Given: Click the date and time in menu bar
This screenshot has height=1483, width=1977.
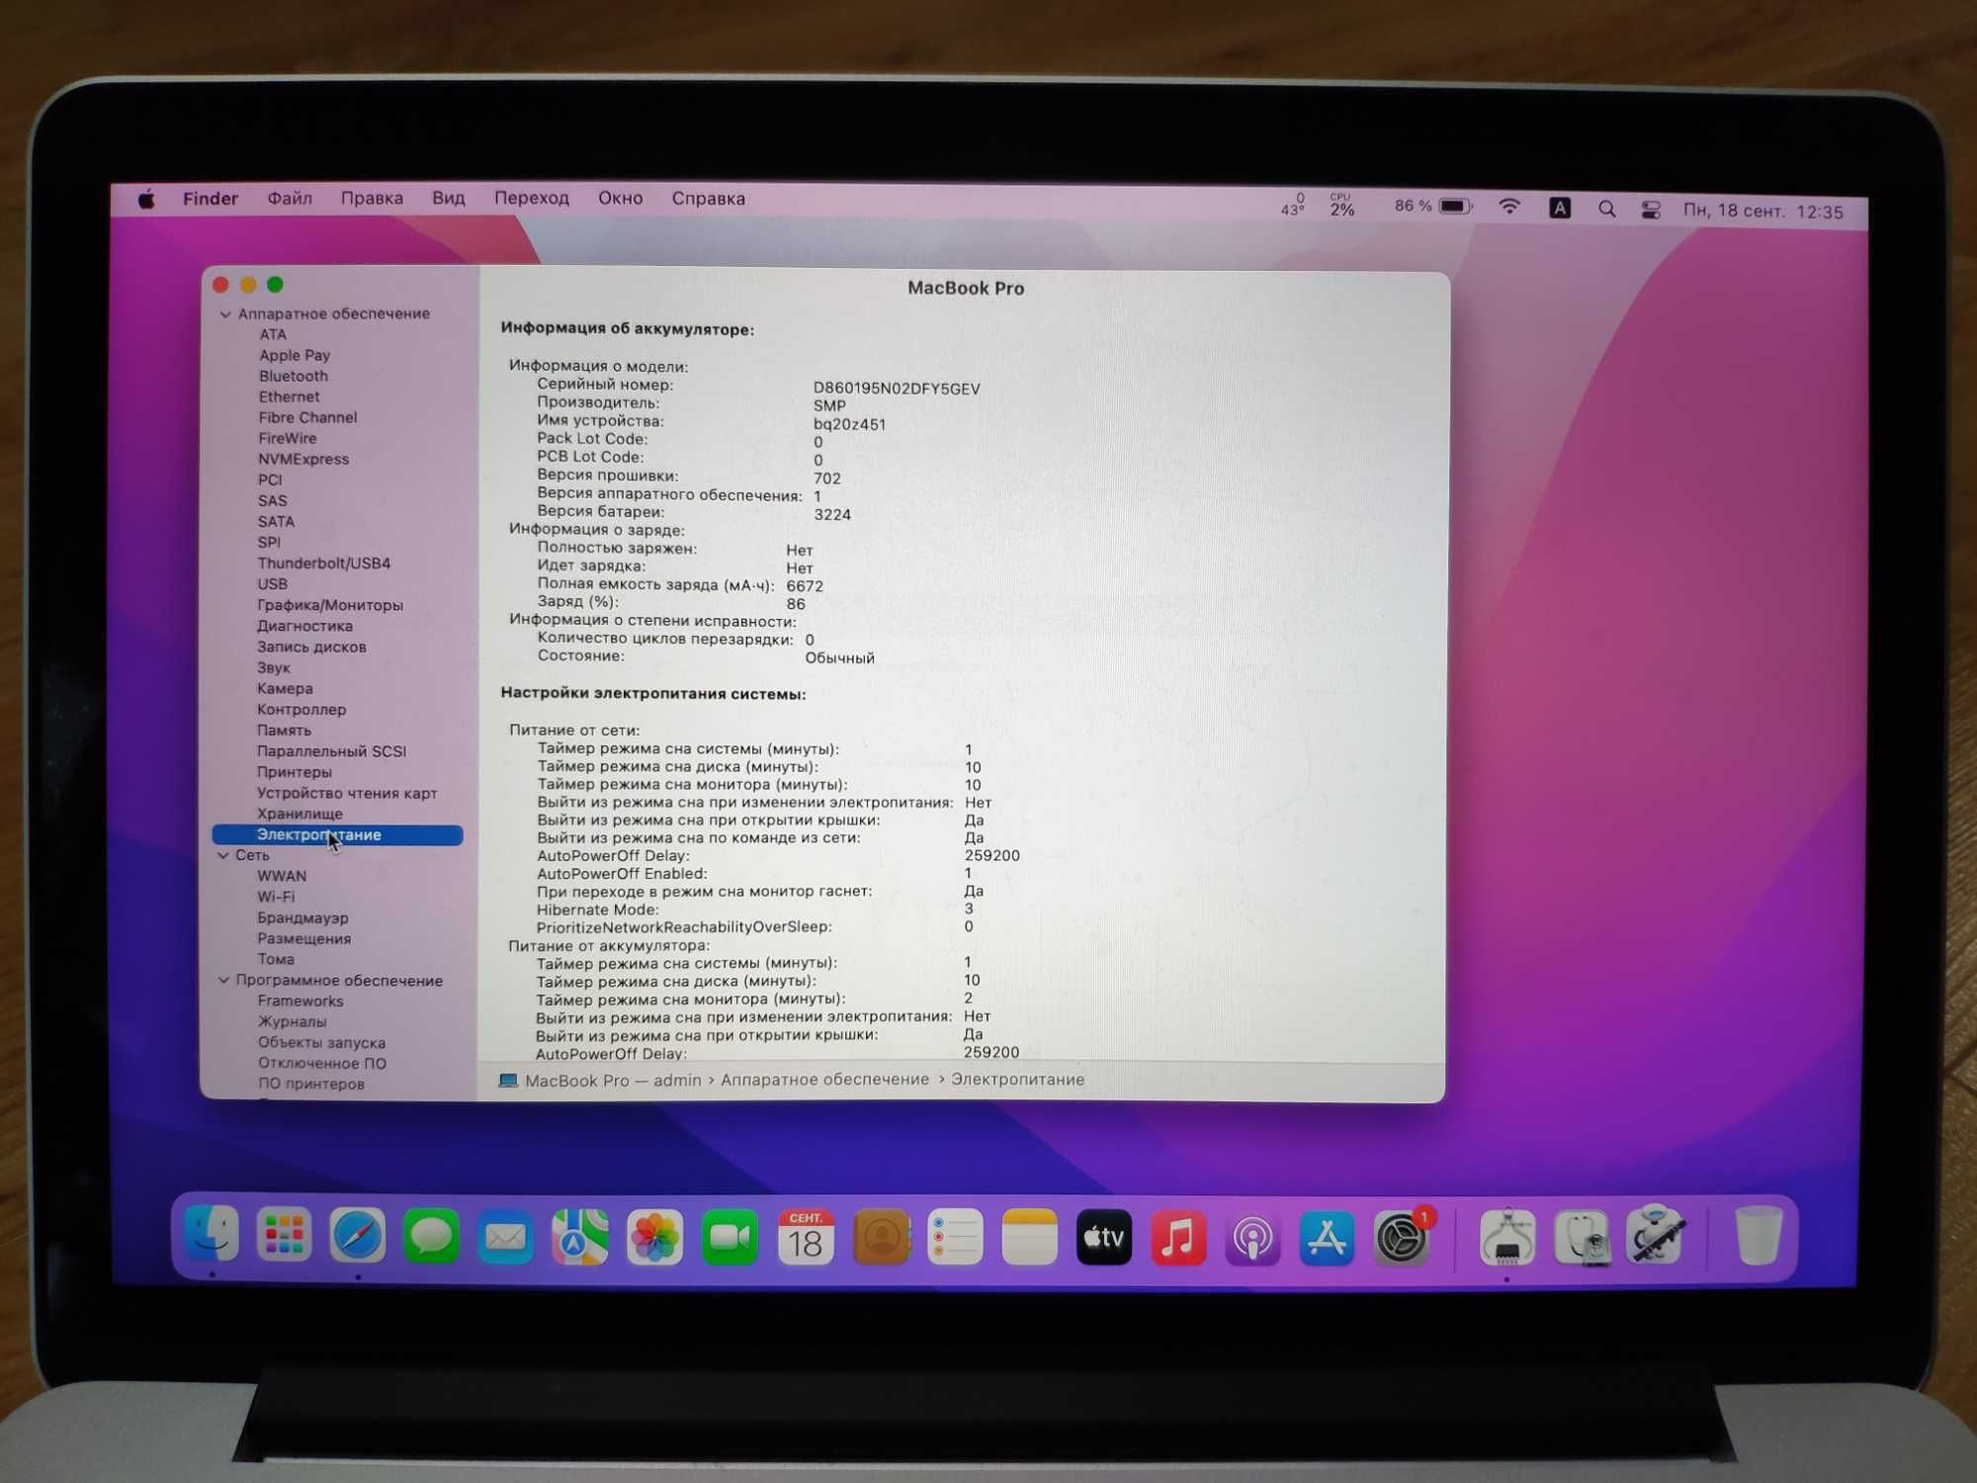Looking at the screenshot, I should [1762, 212].
